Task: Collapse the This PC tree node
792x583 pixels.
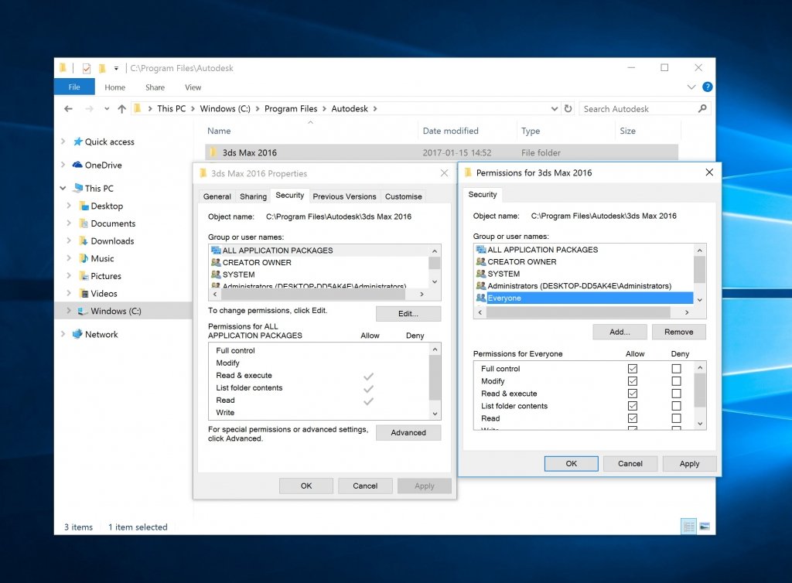Action: click(x=63, y=188)
